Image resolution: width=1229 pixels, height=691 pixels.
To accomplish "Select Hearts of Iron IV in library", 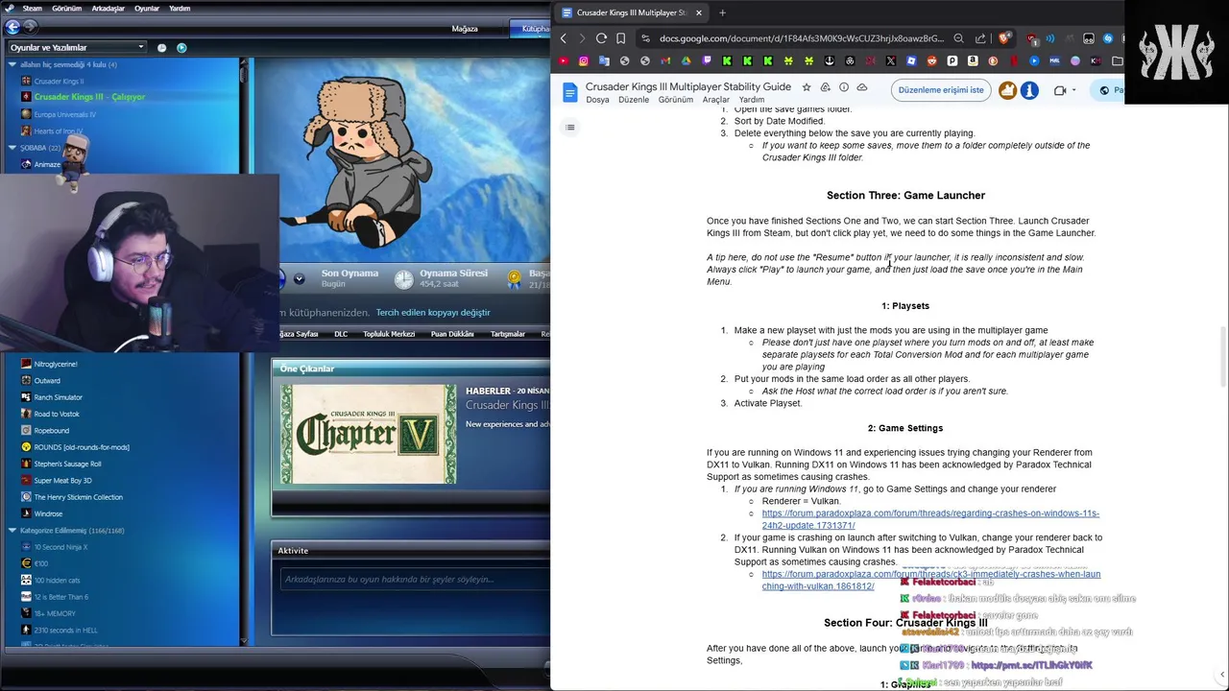I will [x=58, y=131].
